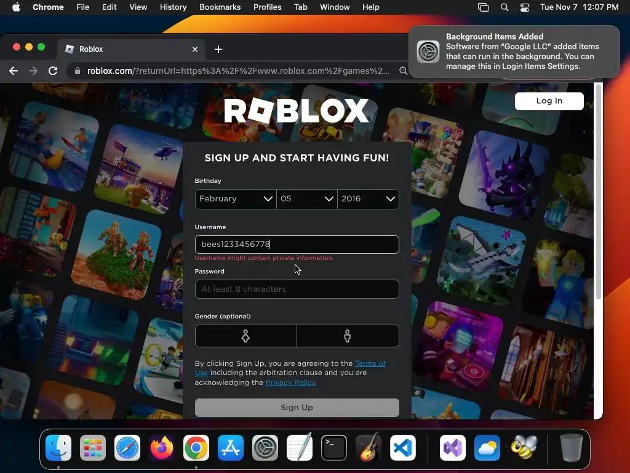Launch Safari from the dock
This screenshot has width=630, height=473.
(127, 448)
